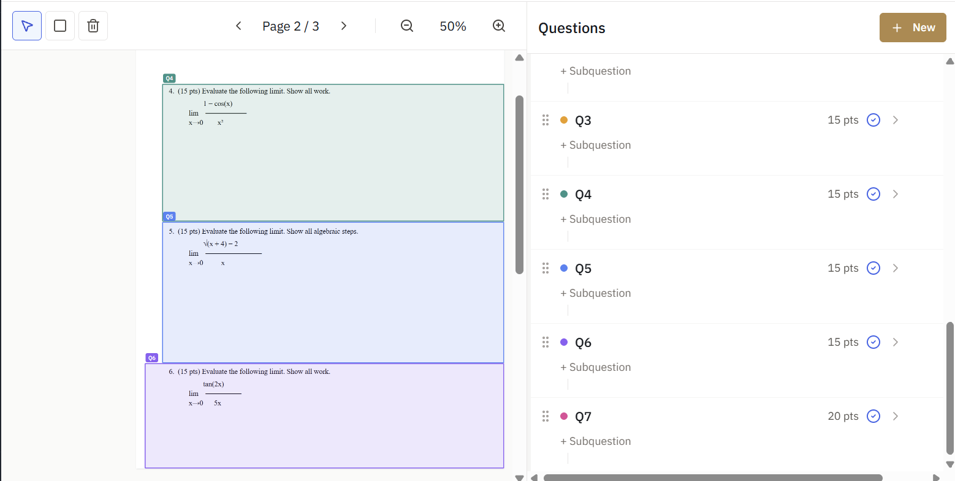
Task: Add a subquestion under Q5
Action: tap(595, 293)
